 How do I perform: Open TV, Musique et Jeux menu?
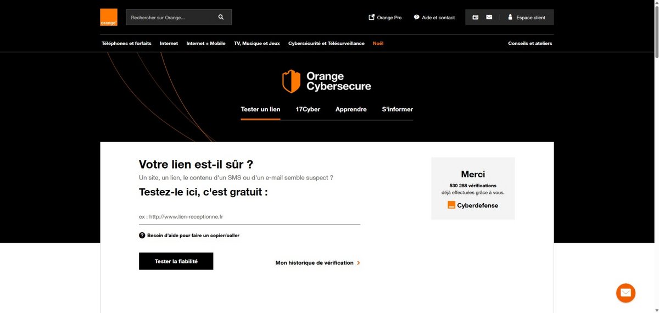click(257, 43)
